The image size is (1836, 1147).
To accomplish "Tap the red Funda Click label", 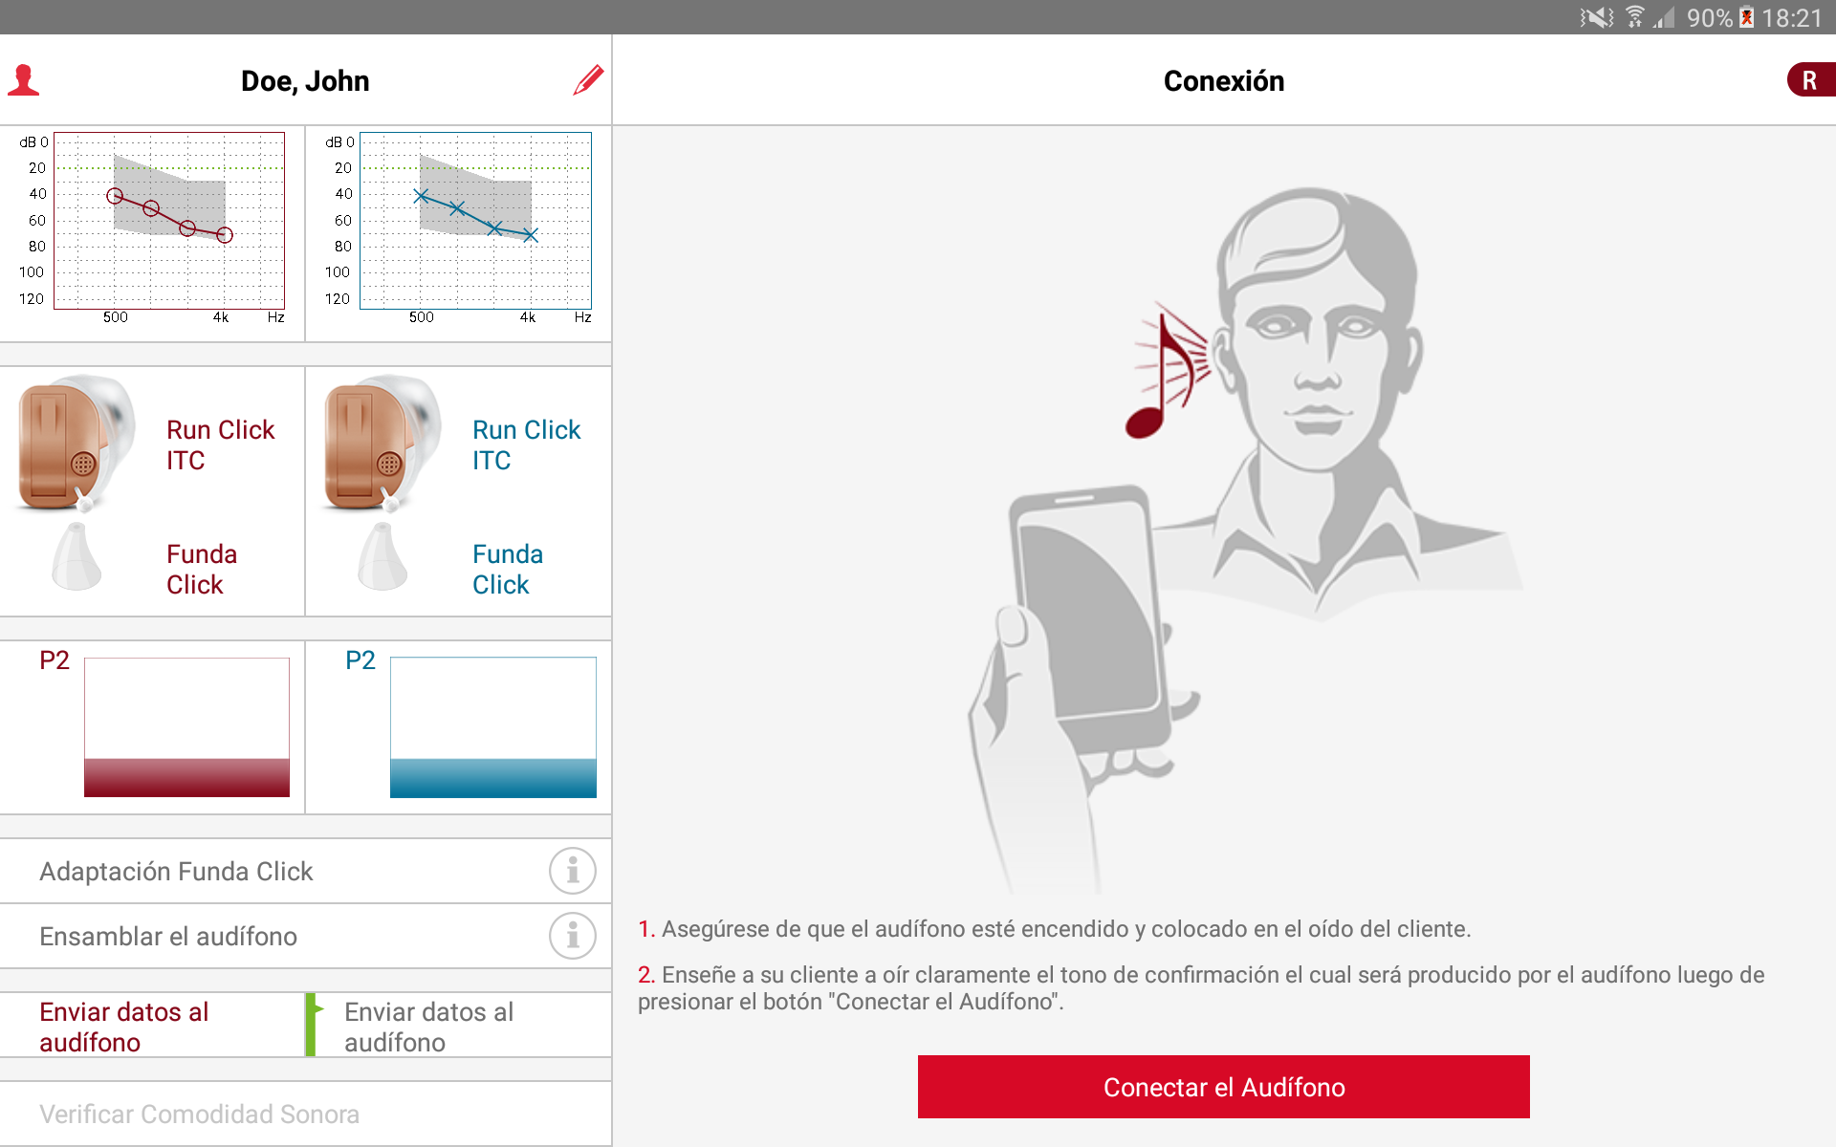I will [201, 569].
